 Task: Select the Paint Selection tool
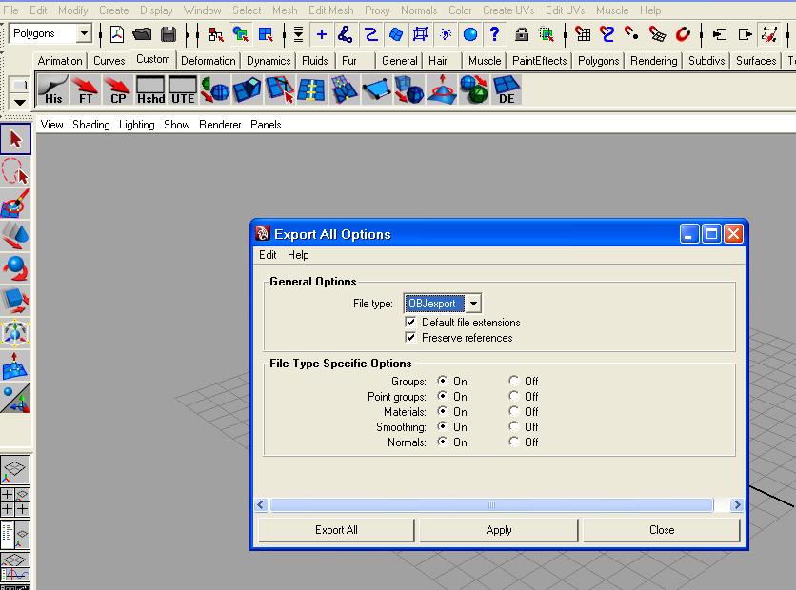coord(15,204)
